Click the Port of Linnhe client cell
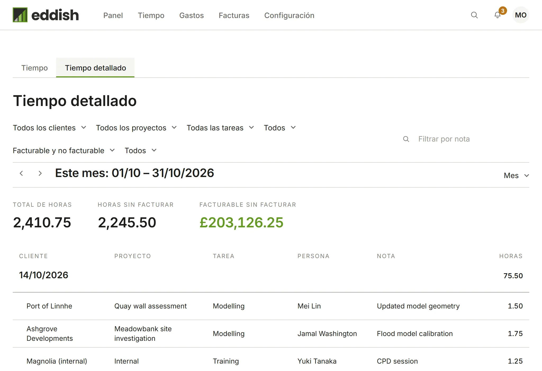The height and width of the screenshot is (371, 542). [x=49, y=306]
